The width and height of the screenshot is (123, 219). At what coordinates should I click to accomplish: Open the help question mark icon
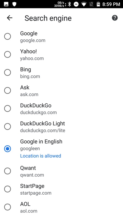[115, 18]
